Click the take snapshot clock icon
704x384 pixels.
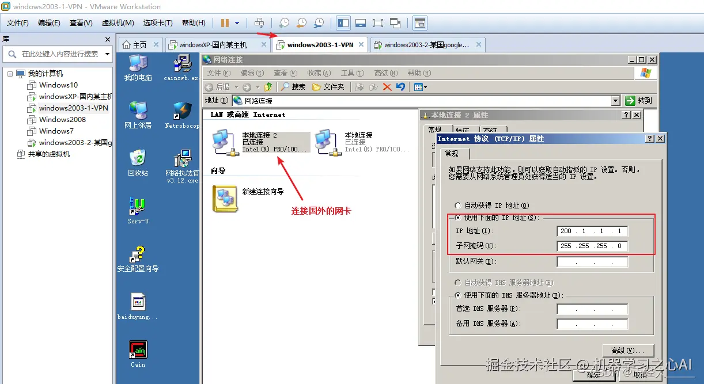click(x=284, y=23)
